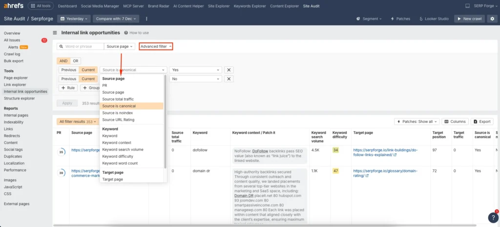500x227 pixels.
Task: Expand the Segment dropdown
Action: [x=370, y=19]
